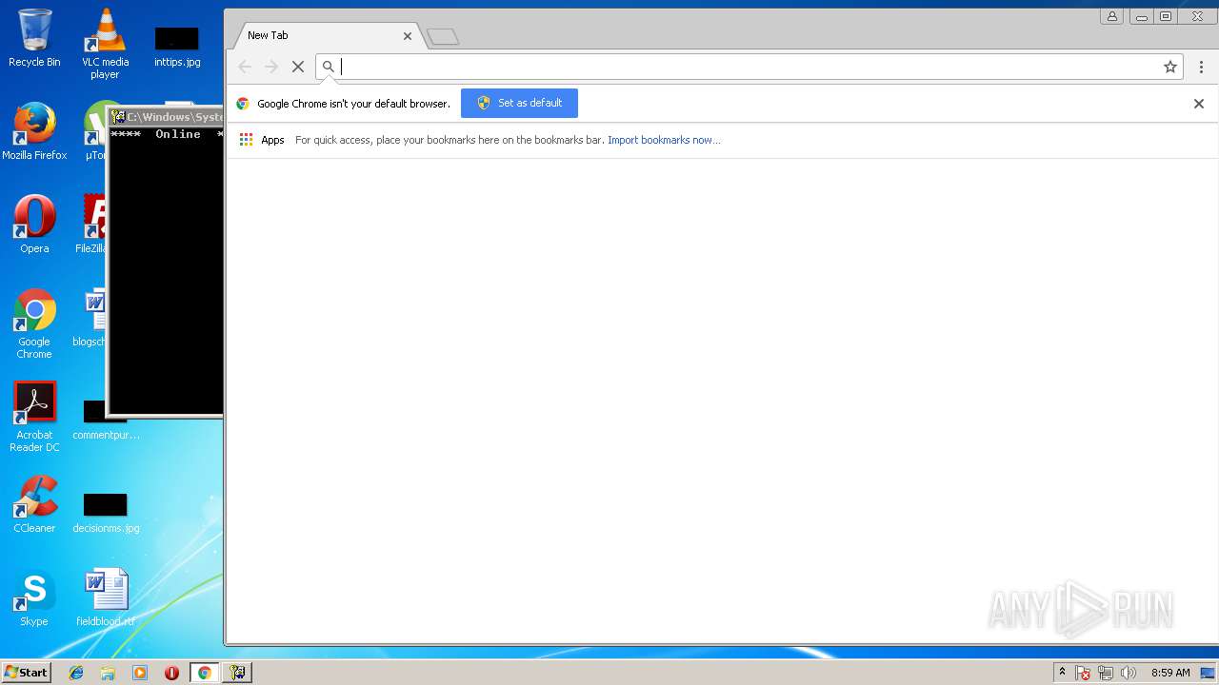The image size is (1219, 685).
Task: Click the FileZilla desktop shortcut
Action: click(x=92, y=225)
